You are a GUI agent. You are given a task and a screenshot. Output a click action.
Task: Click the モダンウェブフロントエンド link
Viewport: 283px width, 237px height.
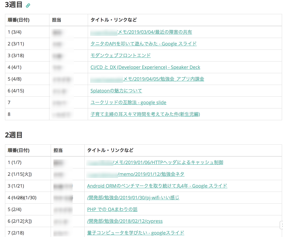120,55
